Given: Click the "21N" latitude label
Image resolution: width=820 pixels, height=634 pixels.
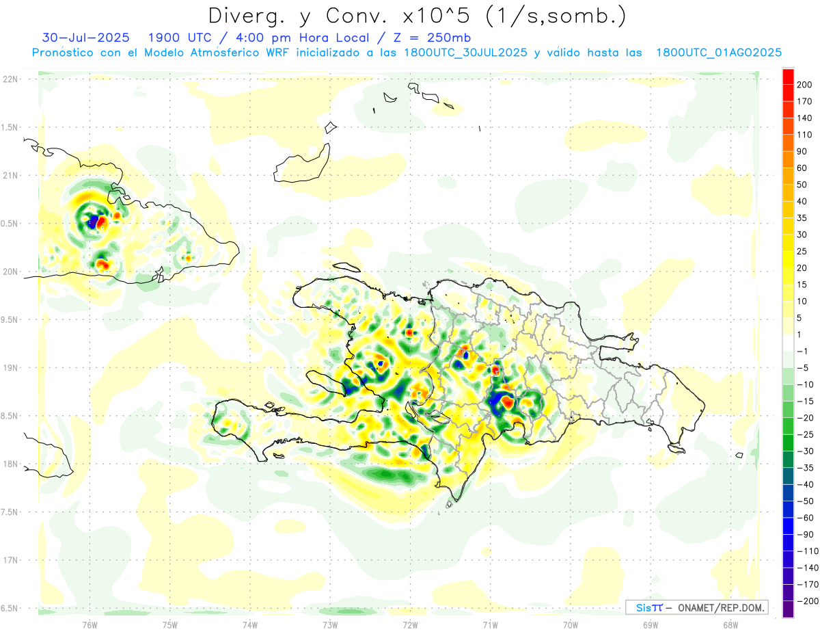Looking at the screenshot, I should click(10, 175).
